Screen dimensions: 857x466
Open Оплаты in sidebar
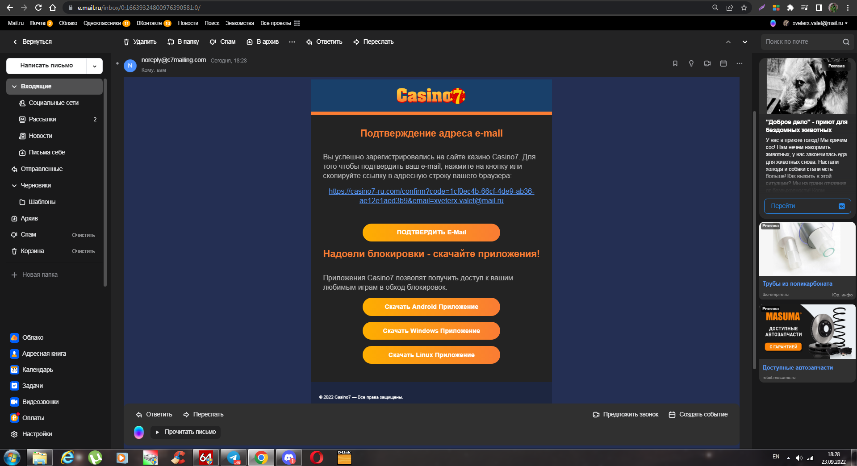click(27, 418)
